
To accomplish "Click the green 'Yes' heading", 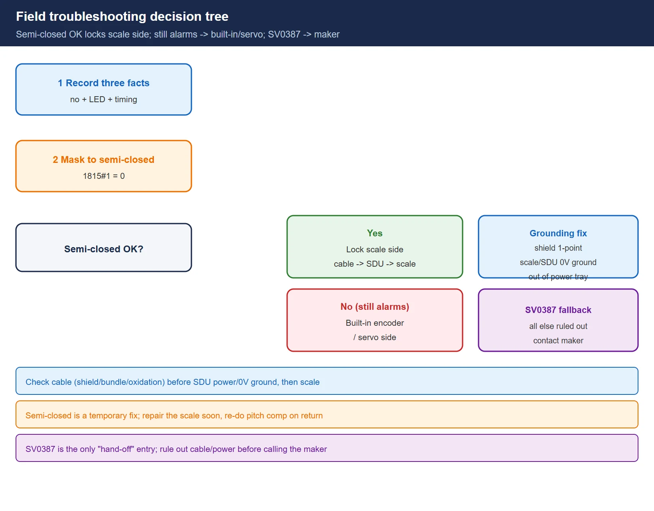I will (x=375, y=233).
